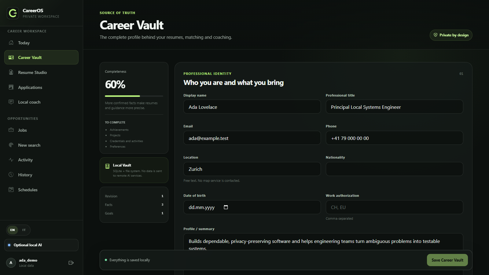Screen dimensions: 489x275
Task: Click the logout icon beside ada_demo
Action: [x=71, y=263]
